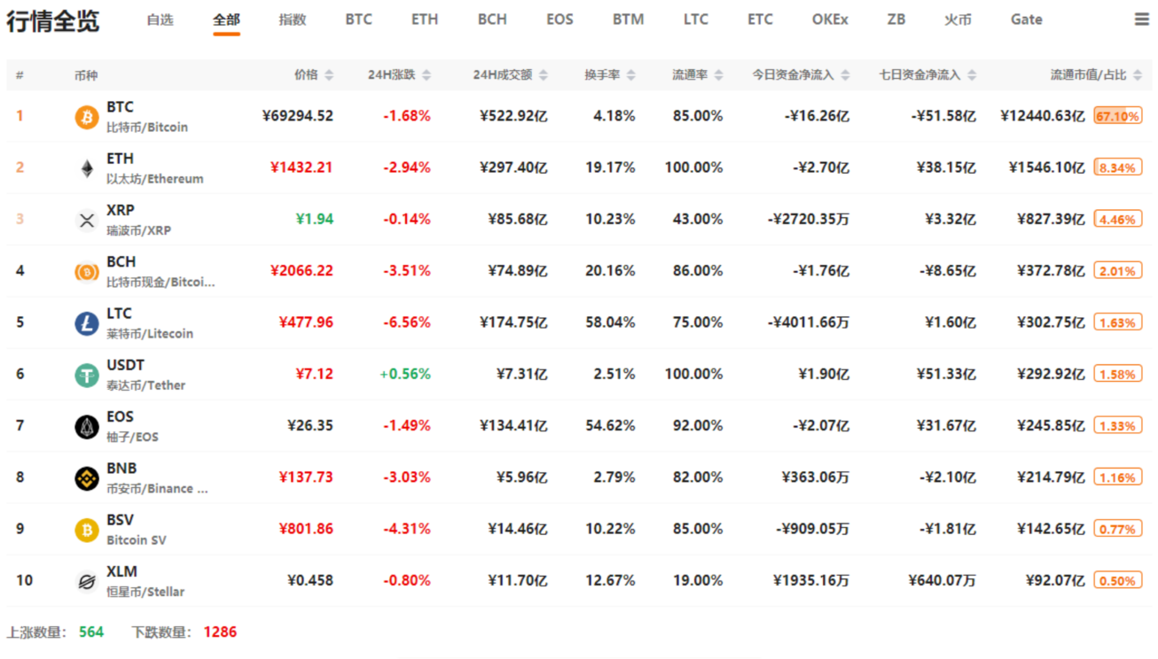The width and height of the screenshot is (1158, 659).
Task: Sort by 价格 column arrows
Action: (x=330, y=75)
